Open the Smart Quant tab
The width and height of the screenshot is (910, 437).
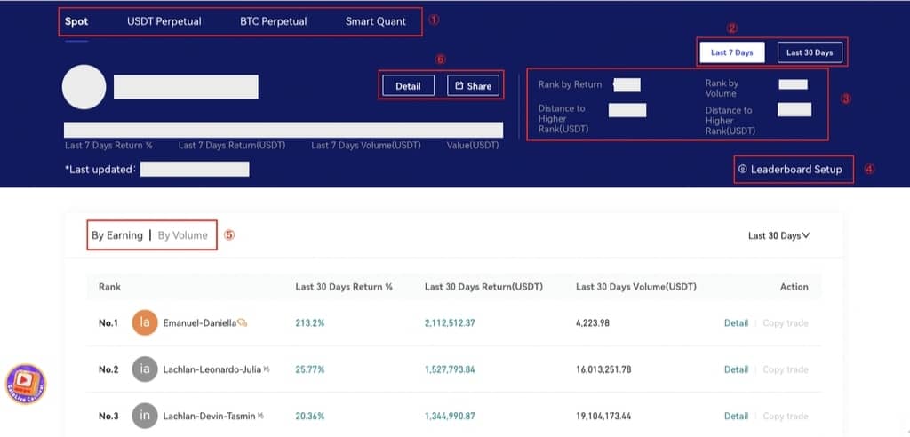coord(376,21)
